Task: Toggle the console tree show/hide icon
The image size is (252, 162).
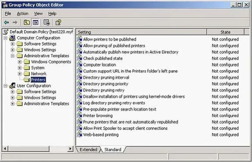Action: click(x=35, y=22)
